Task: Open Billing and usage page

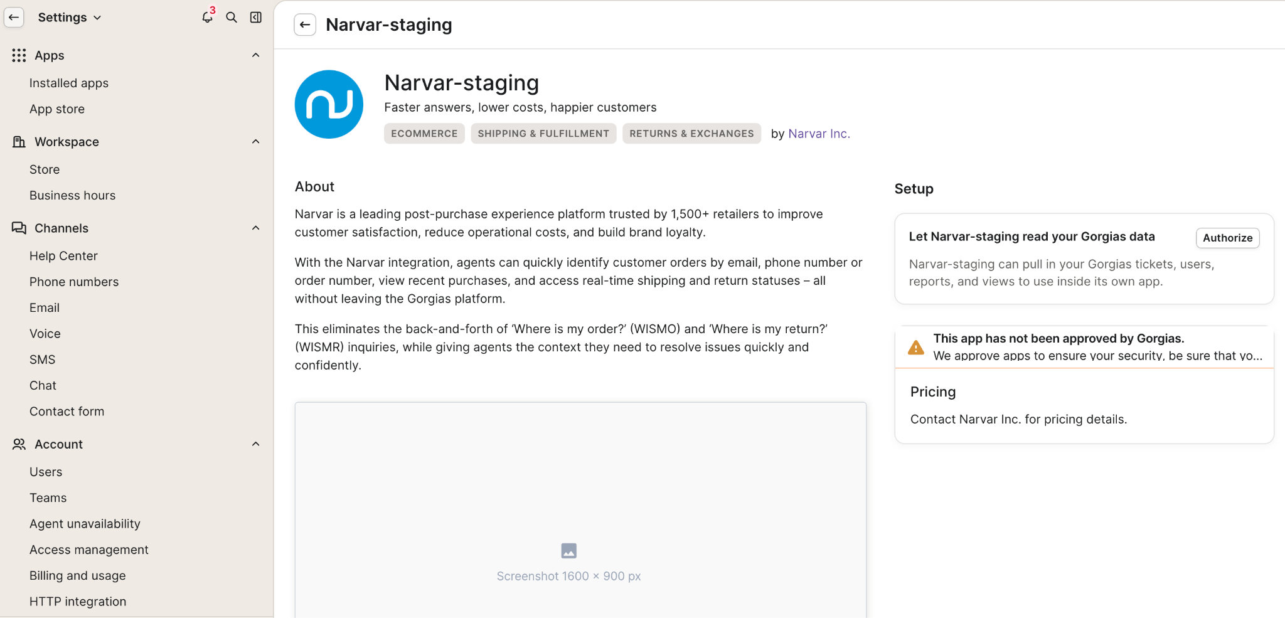Action: [x=78, y=575]
